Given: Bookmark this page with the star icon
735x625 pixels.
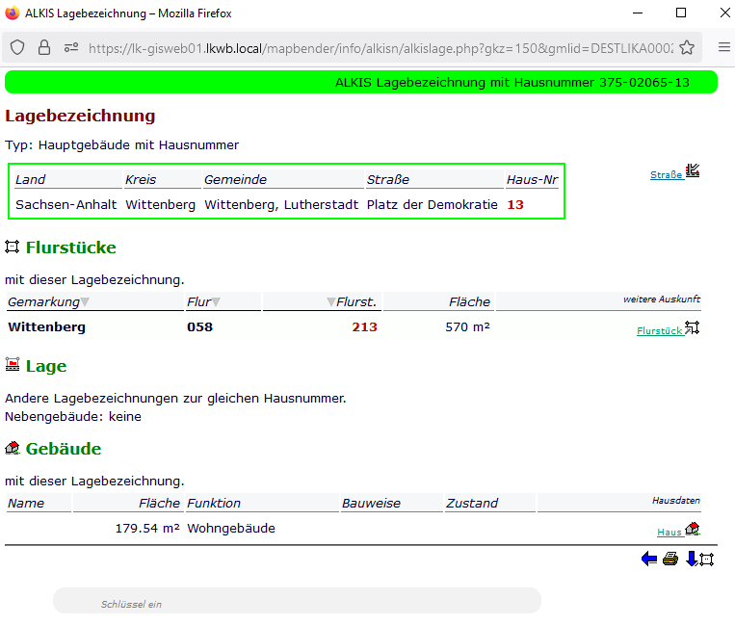Looking at the screenshot, I should tap(687, 47).
